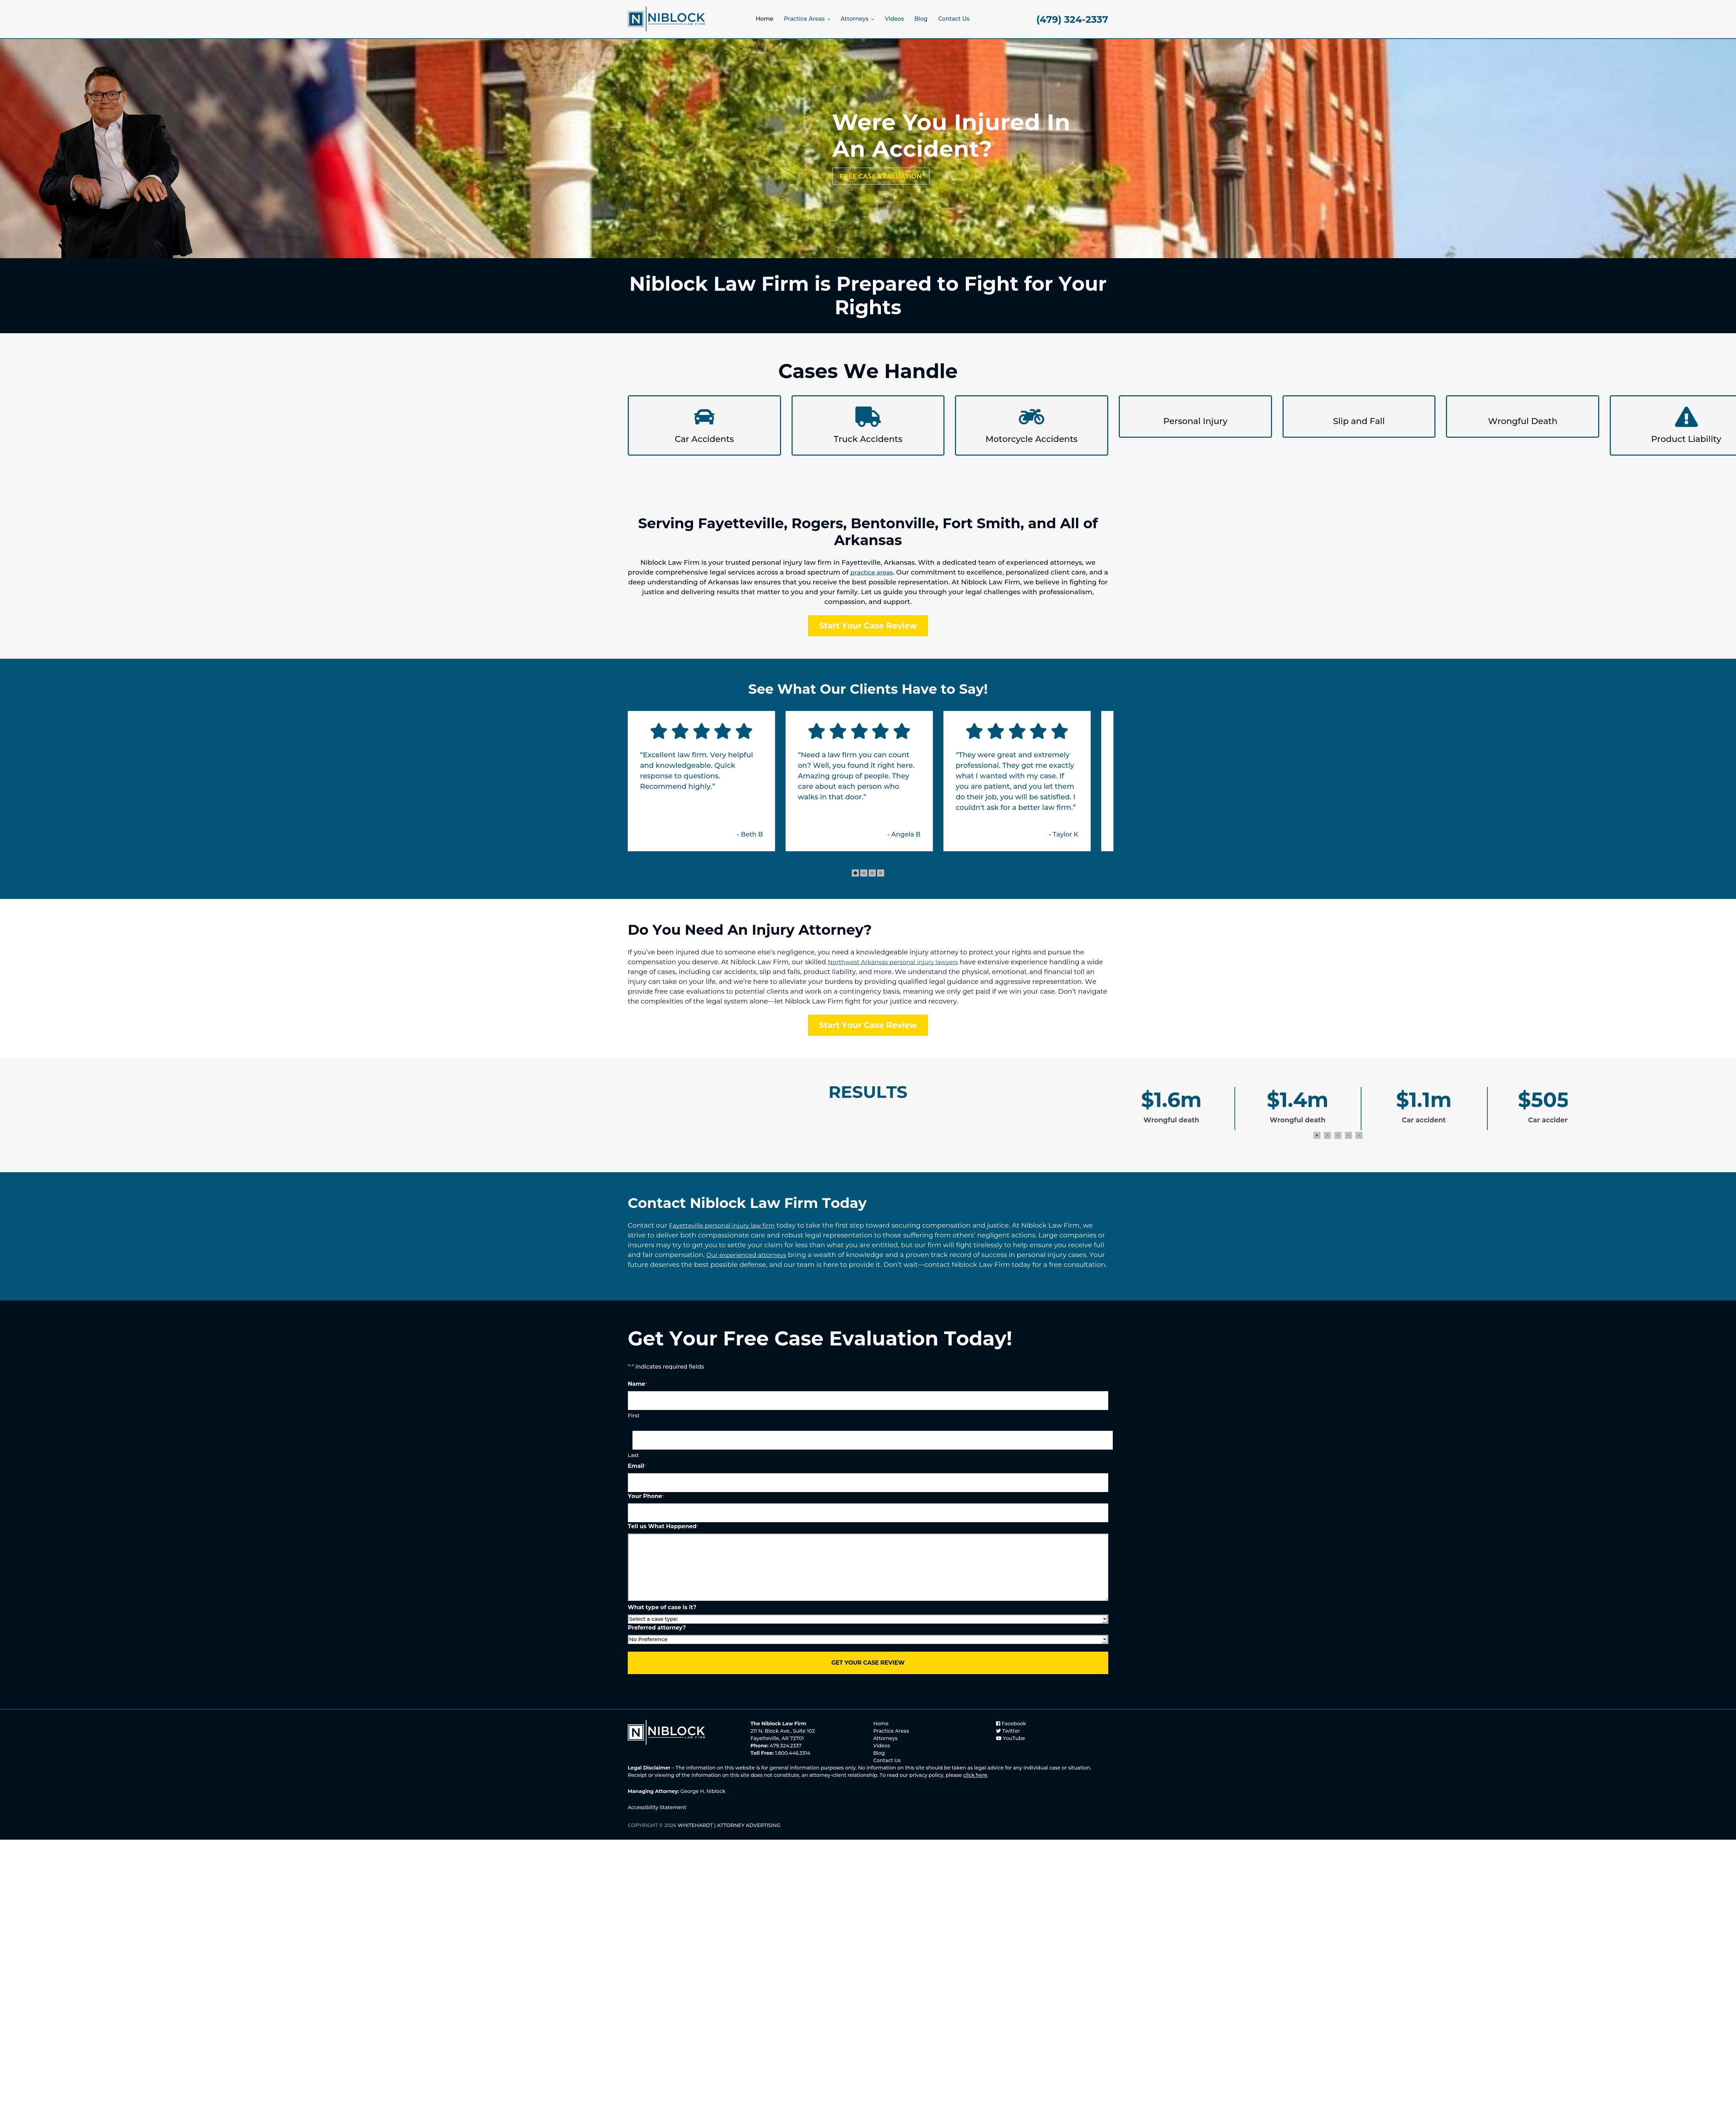Image resolution: width=1736 pixels, height=2122 pixels.
Task: Click the 'Tell us What Happened' text area
Action: [x=868, y=1567]
